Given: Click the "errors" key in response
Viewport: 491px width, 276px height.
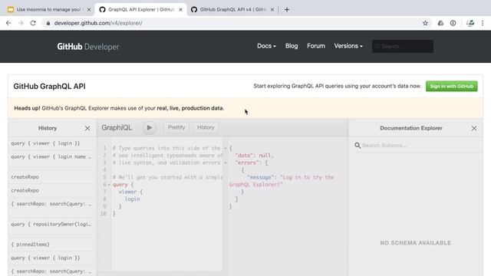Looking at the screenshot, I should (x=247, y=163).
